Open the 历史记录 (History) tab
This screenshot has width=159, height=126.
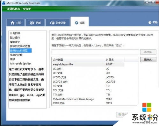click(58, 23)
